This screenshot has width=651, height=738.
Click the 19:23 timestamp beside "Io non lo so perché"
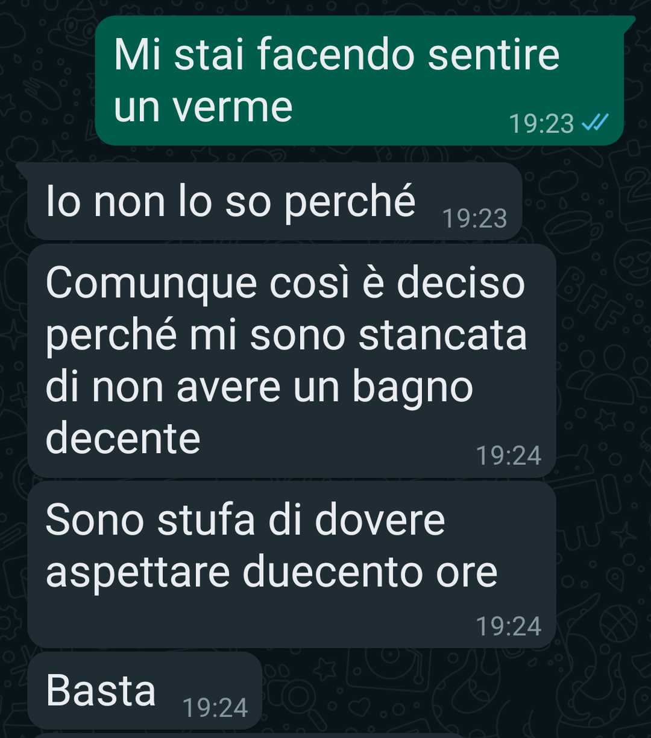(x=474, y=218)
